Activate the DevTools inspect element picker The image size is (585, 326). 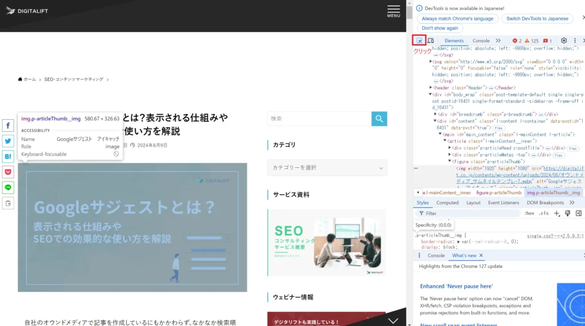[419, 41]
